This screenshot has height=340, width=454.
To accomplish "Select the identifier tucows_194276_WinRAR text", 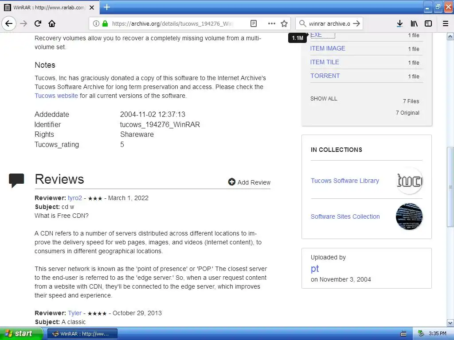I will coord(160,124).
